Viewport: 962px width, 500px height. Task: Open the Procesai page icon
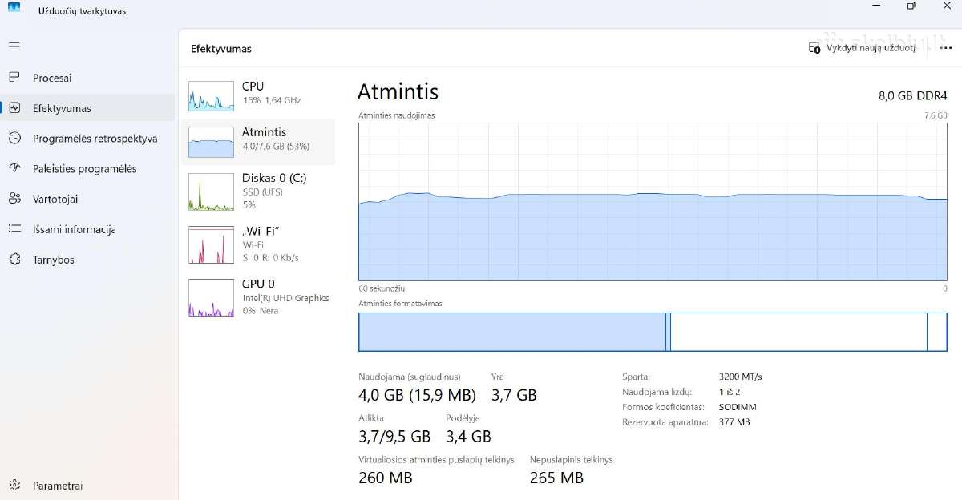(x=14, y=78)
